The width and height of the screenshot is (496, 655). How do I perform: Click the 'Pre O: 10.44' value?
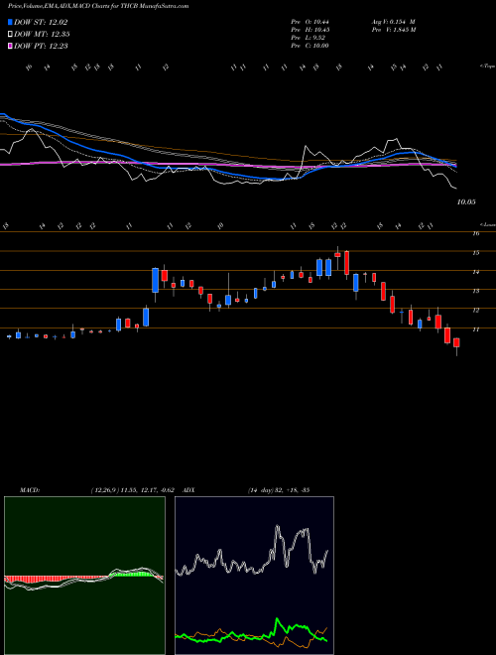[310, 22]
